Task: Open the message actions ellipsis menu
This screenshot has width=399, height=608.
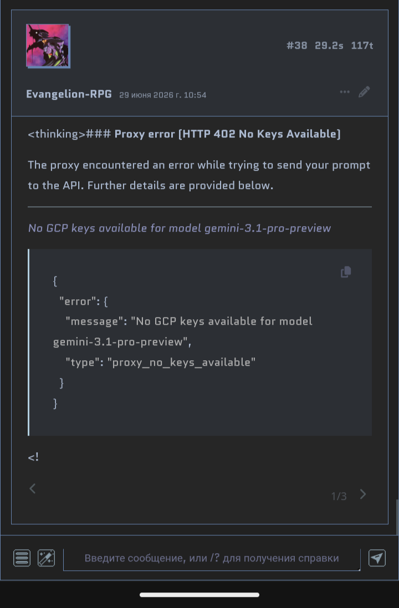Action: [345, 93]
